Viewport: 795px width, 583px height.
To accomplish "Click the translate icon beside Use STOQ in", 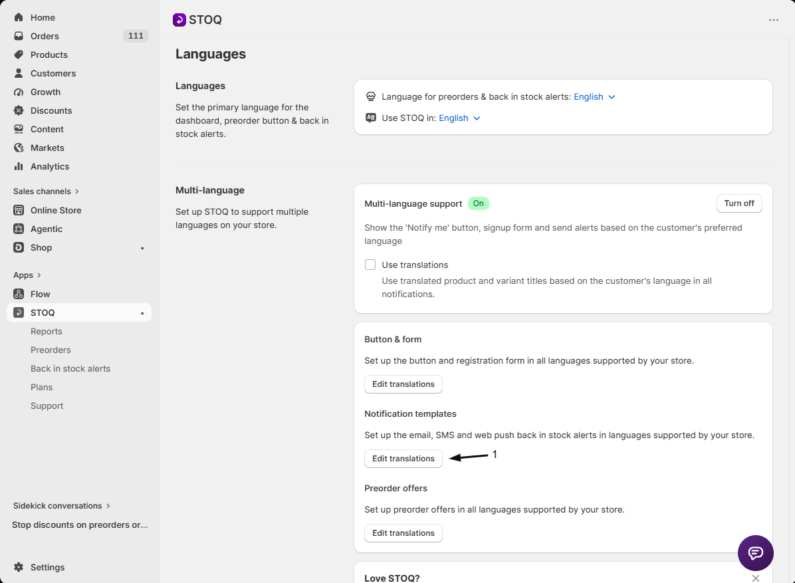I will pos(371,118).
